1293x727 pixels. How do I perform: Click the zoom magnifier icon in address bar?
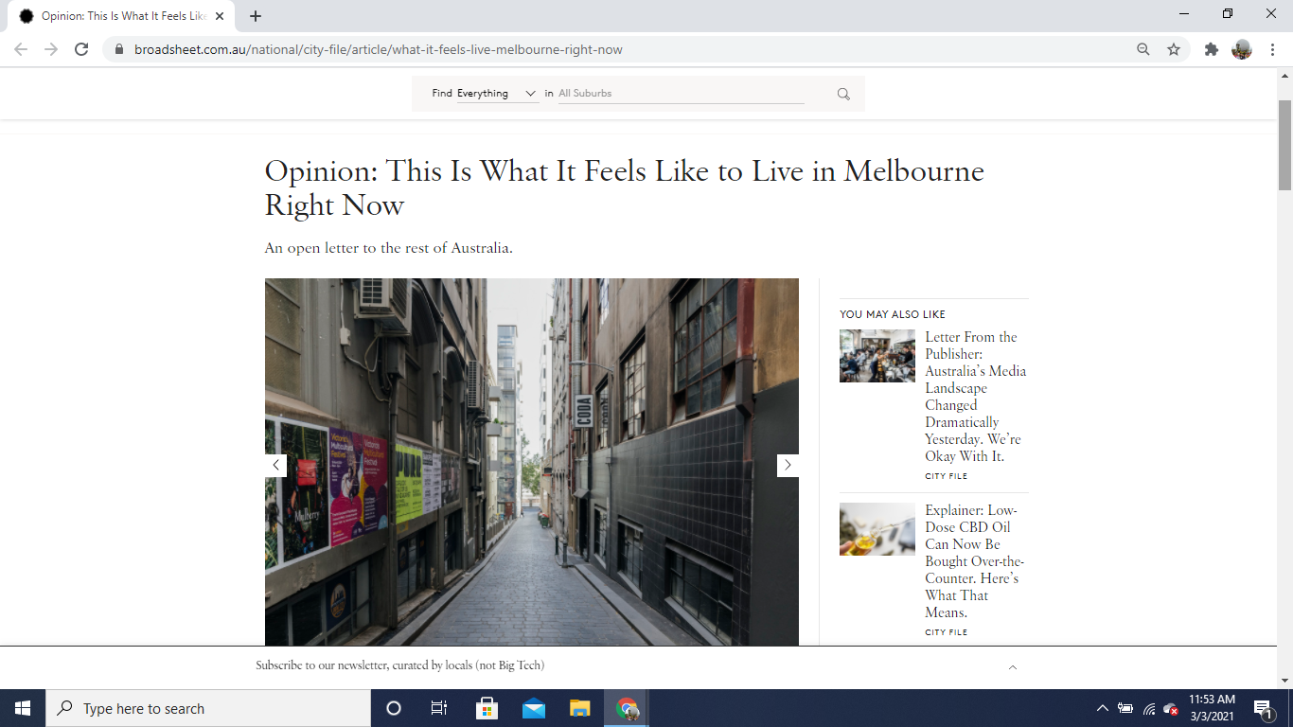click(x=1143, y=49)
